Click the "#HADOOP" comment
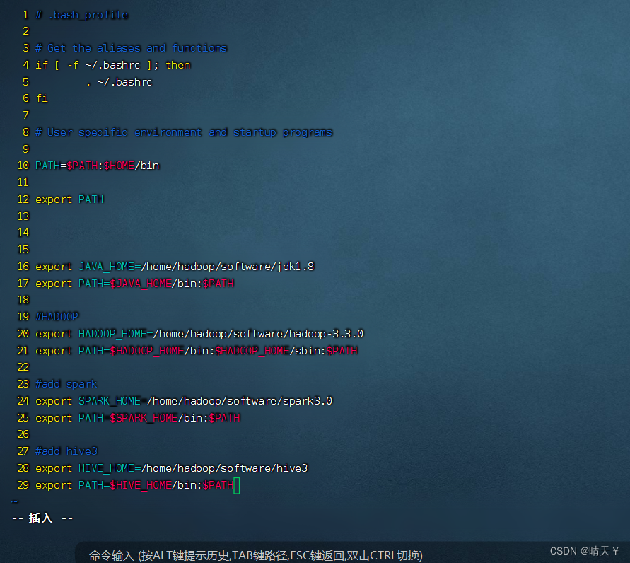The image size is (630, 563). [x=57, y=316]
